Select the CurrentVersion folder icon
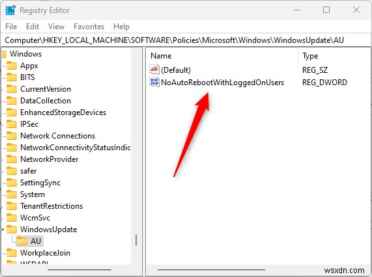The width and height of the screenshot is (372, 277). pyautogui.click(x=12, y=89)
